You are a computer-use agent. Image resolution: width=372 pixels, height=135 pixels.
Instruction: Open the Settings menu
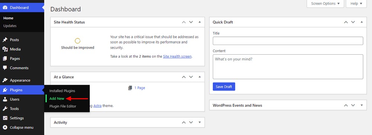tap(22, 118)
